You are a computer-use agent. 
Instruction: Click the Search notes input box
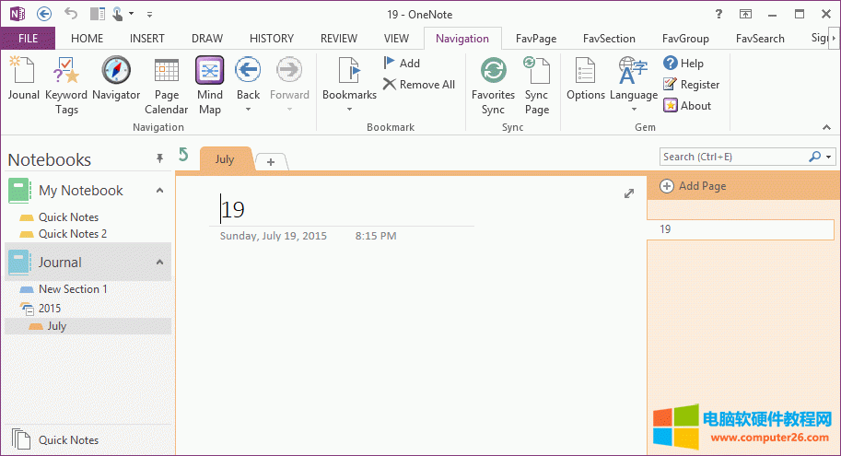point(732,157)
